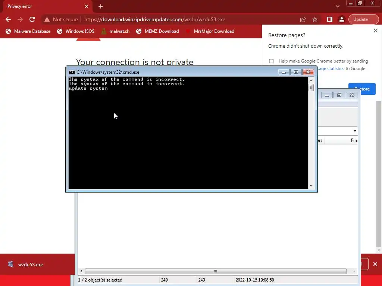382x286 pixels.
Task: Go back using Chrome's back arrow
Action: pyautogui.click(x=8, y=19)
